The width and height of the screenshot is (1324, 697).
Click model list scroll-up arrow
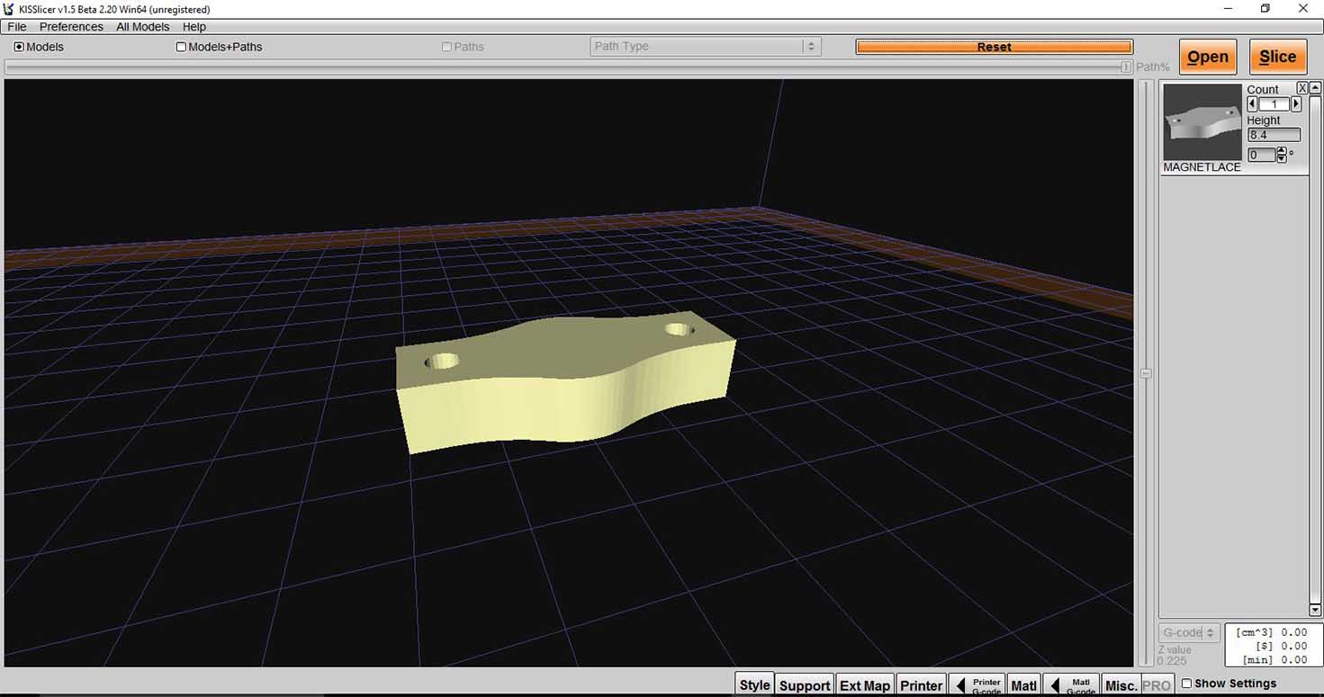pos(1315,88)
